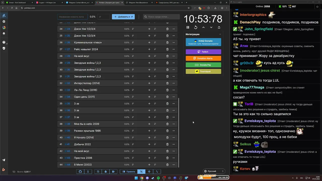Open GitHub icon in bottom toolbar

pyautogui.click(x=80, y=171)
